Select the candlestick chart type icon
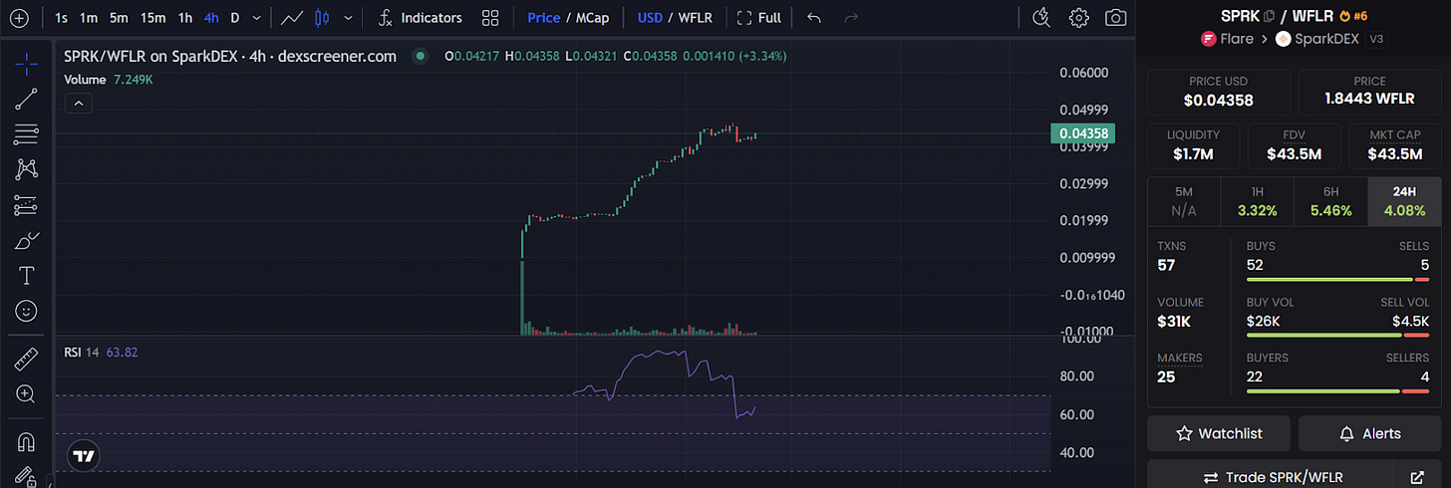 [x=321, y=18]
